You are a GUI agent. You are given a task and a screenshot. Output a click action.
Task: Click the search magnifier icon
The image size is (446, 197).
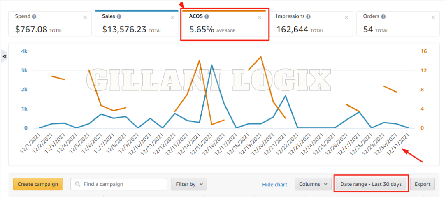point(77,184)
